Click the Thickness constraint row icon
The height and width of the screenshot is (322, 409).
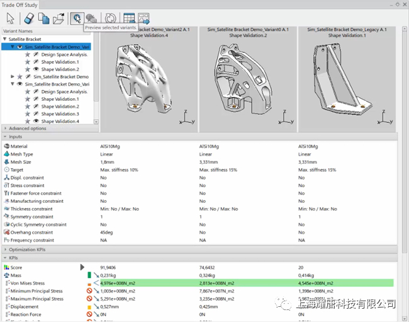tap(6, 209)
